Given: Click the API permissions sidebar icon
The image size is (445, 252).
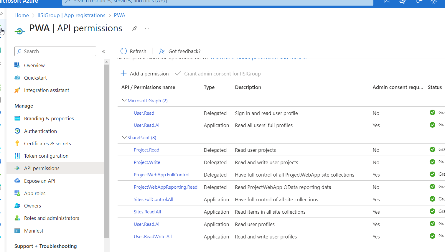Looking at the screenshot, I should click(x=17, y=168).
